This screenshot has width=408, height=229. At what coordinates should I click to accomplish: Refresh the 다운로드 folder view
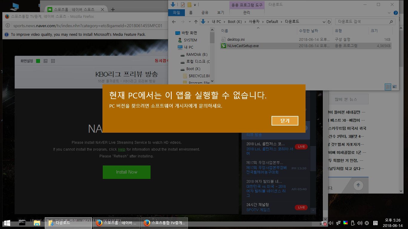(329, 22)
